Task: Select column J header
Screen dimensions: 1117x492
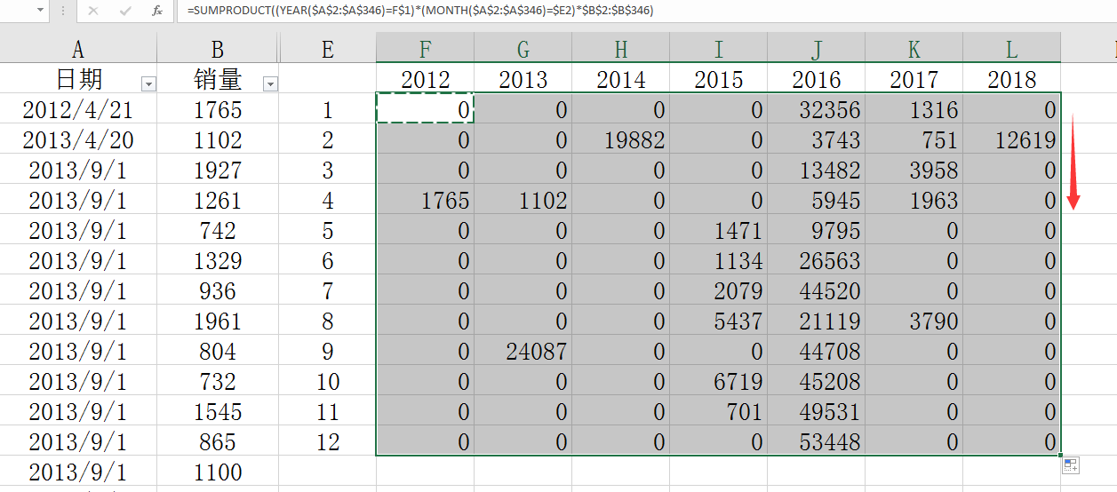Action: pyautogui.click(x=817, y=48)
